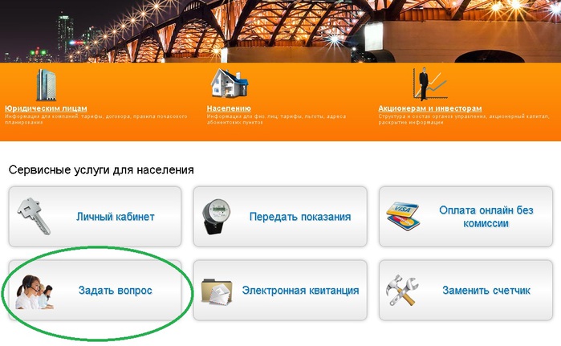Click the Сервисные услуги для населения heading
Screen dimensions: 561x346
click(x=101, y=169)
